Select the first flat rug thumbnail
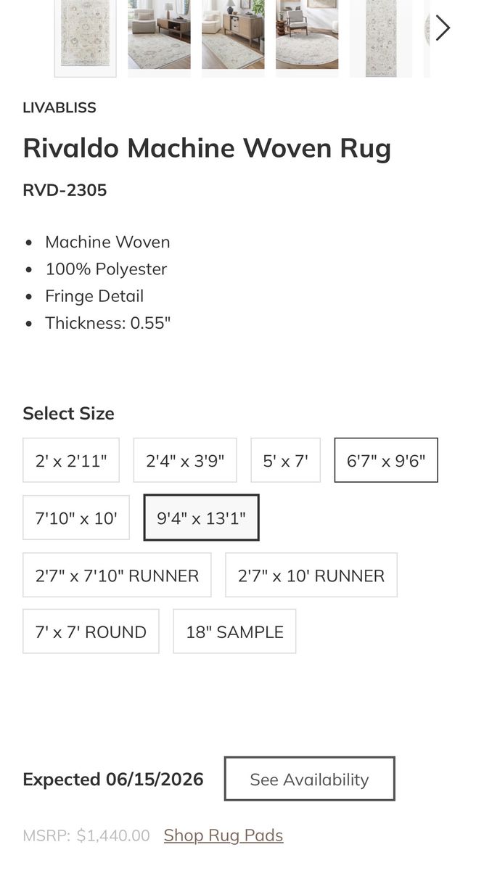This screenshot has height=871, width=484. click(x=86, y=35)
